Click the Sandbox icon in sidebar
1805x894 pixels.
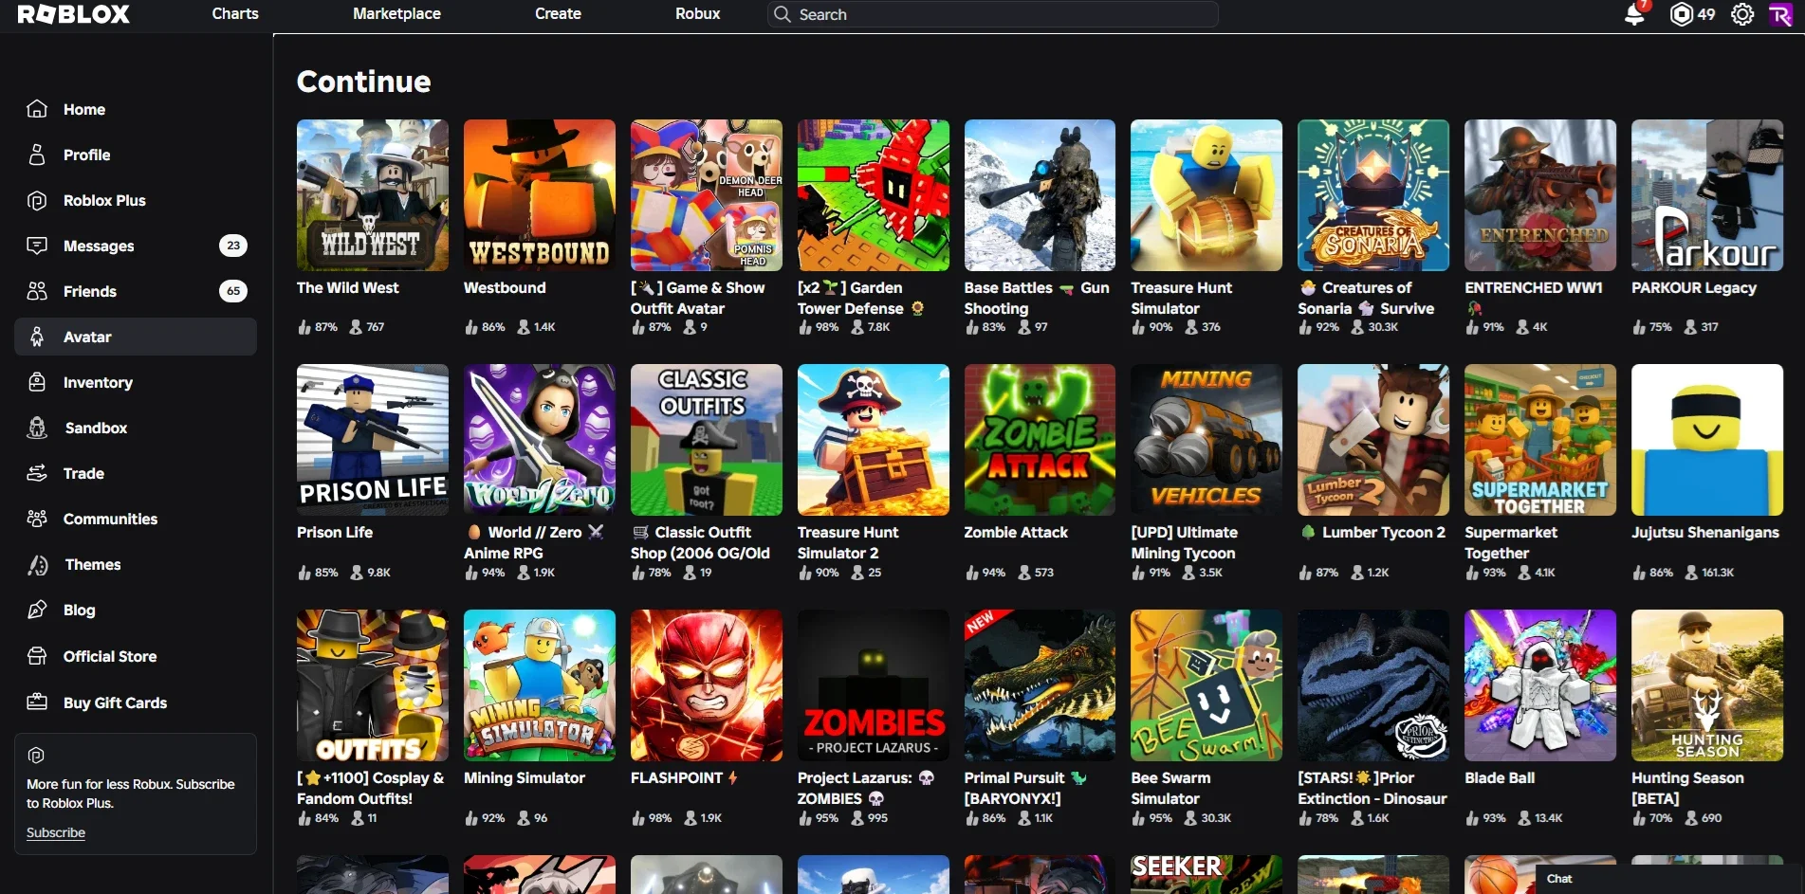(x=37, y=428)
